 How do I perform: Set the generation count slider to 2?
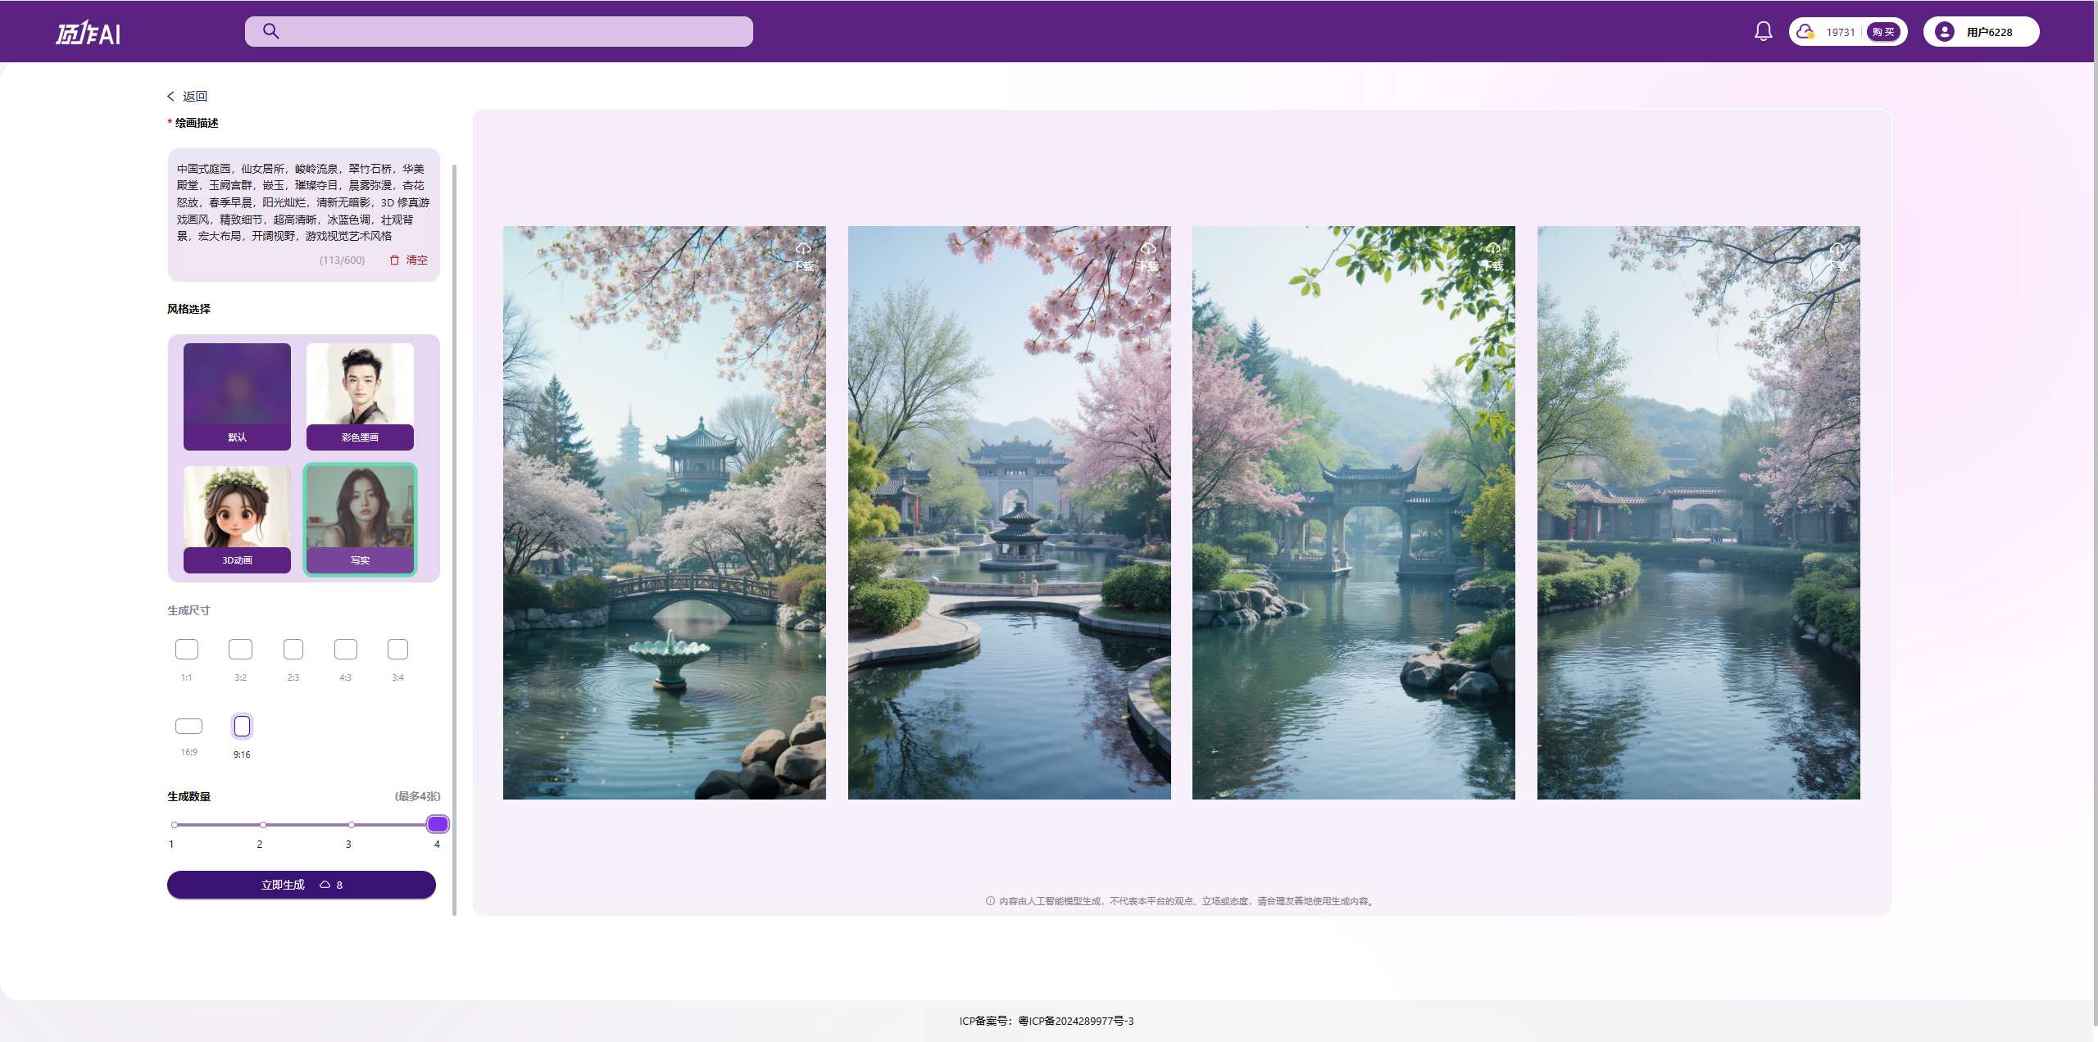262,825
